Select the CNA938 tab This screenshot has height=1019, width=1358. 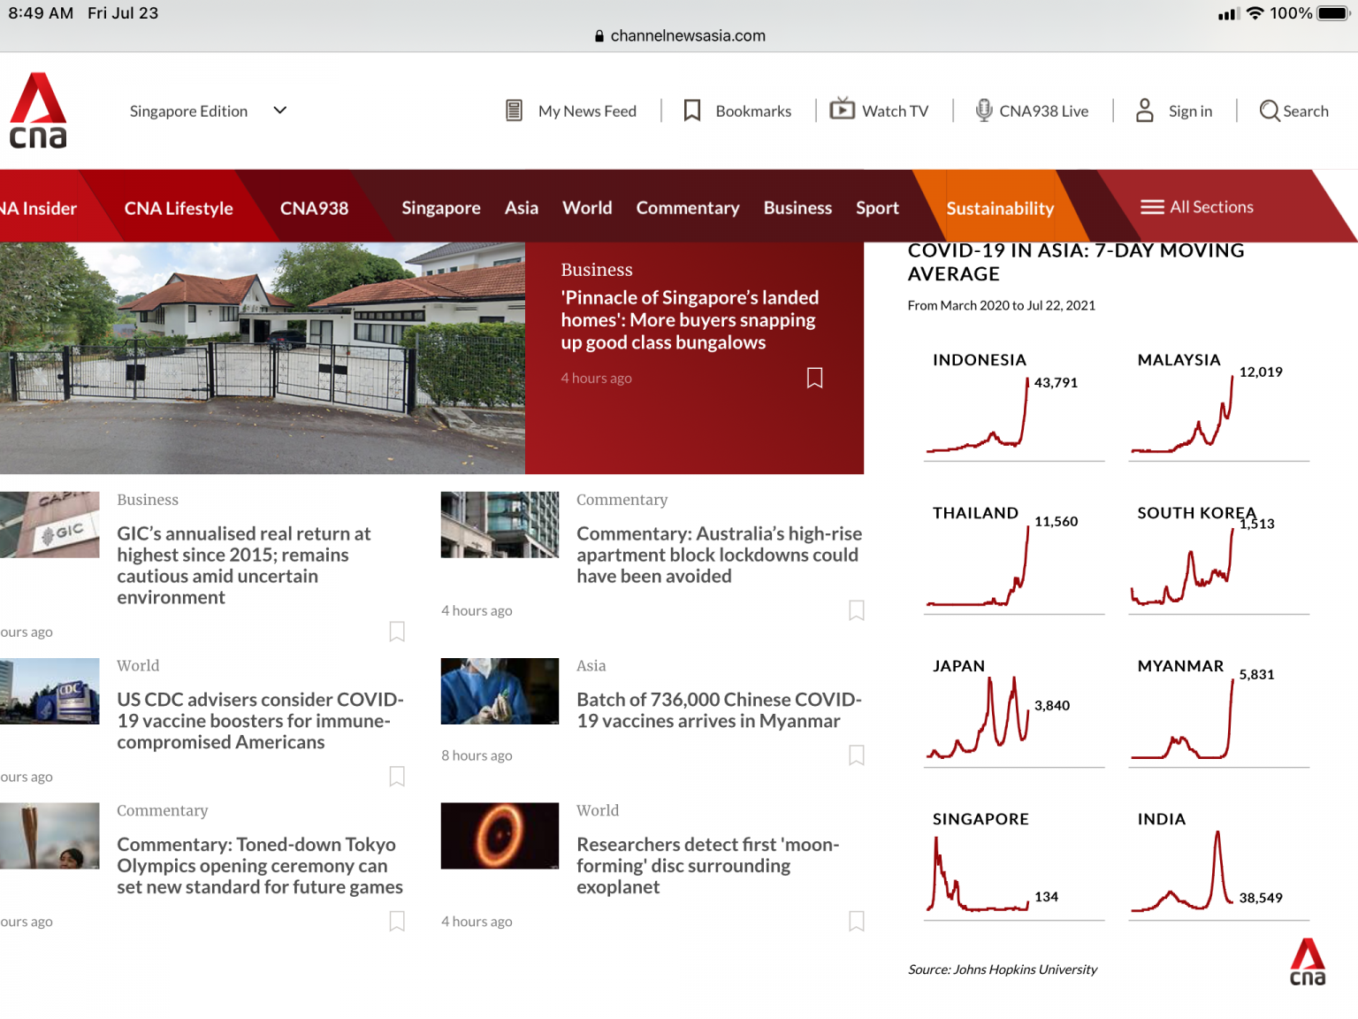pyautogui.click(x=314, y=209)
